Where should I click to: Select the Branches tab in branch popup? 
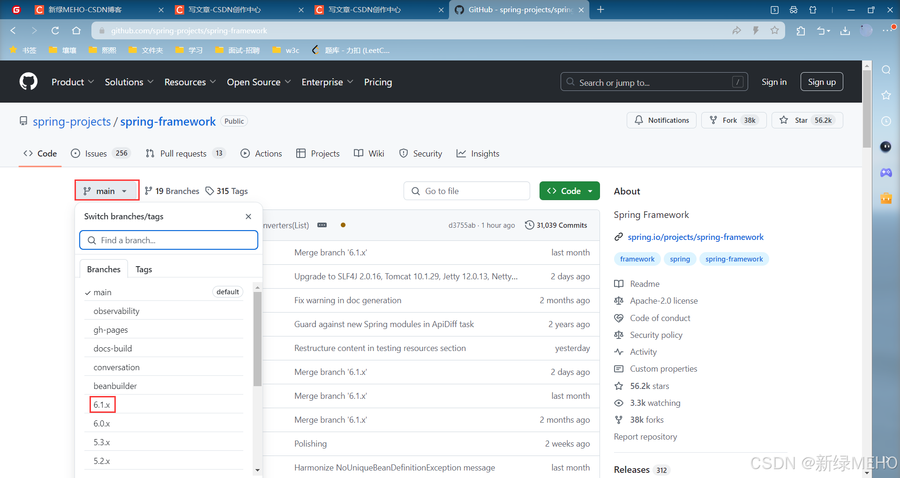pyautogui.click(x=104, y=269)
